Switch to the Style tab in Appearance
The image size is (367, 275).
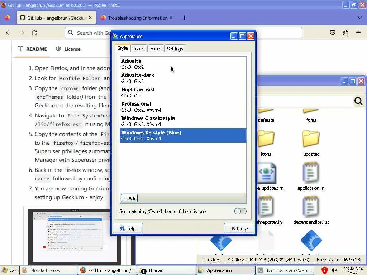[123, 48]
